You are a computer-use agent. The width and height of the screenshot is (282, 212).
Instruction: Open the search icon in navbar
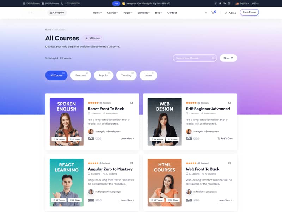coord(206,13)
